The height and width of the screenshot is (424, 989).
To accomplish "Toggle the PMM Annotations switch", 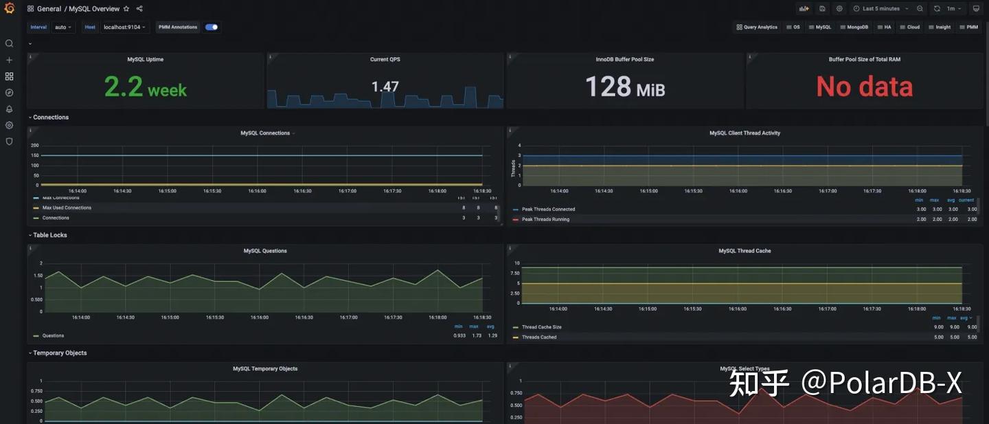I will pos(212,27).
